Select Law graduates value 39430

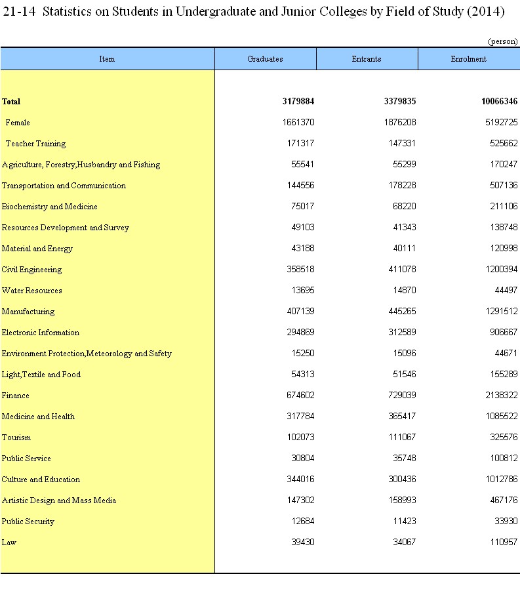pos(303,543)
